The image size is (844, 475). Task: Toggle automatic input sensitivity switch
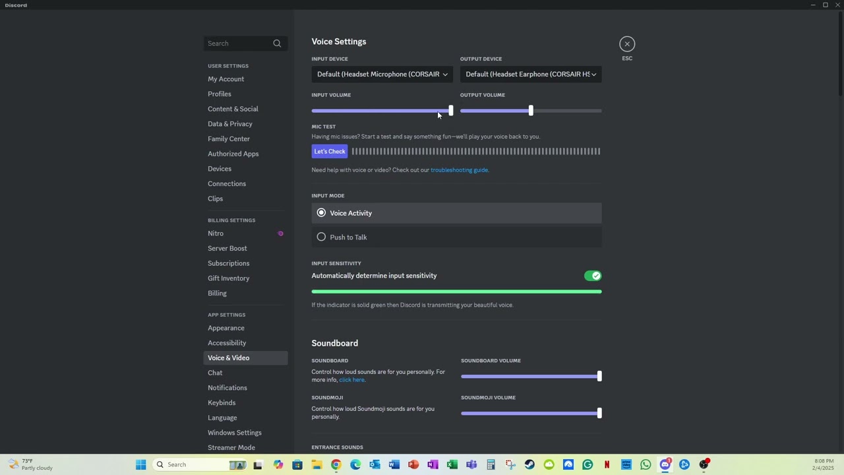tap(593, 276)
